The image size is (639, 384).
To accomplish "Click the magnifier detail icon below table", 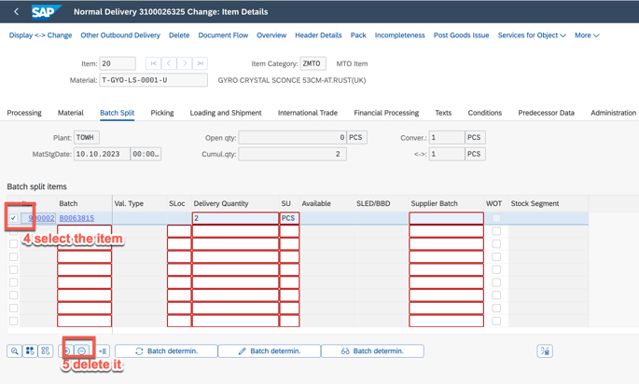I will [15, 351].
